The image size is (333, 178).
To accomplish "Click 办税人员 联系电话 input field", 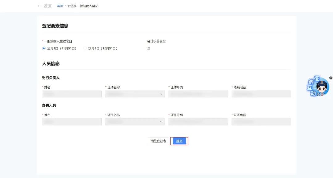I will 261,122.
